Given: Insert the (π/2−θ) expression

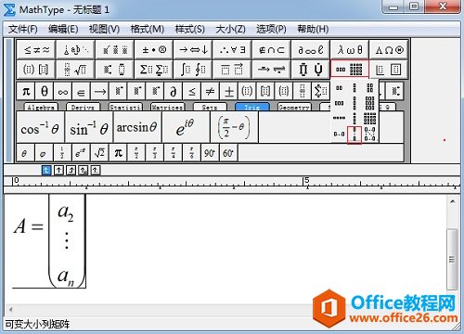Looking at the screenshot, I should (234, 127).
